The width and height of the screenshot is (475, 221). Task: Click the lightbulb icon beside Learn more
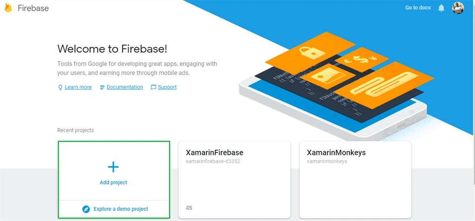60,87
